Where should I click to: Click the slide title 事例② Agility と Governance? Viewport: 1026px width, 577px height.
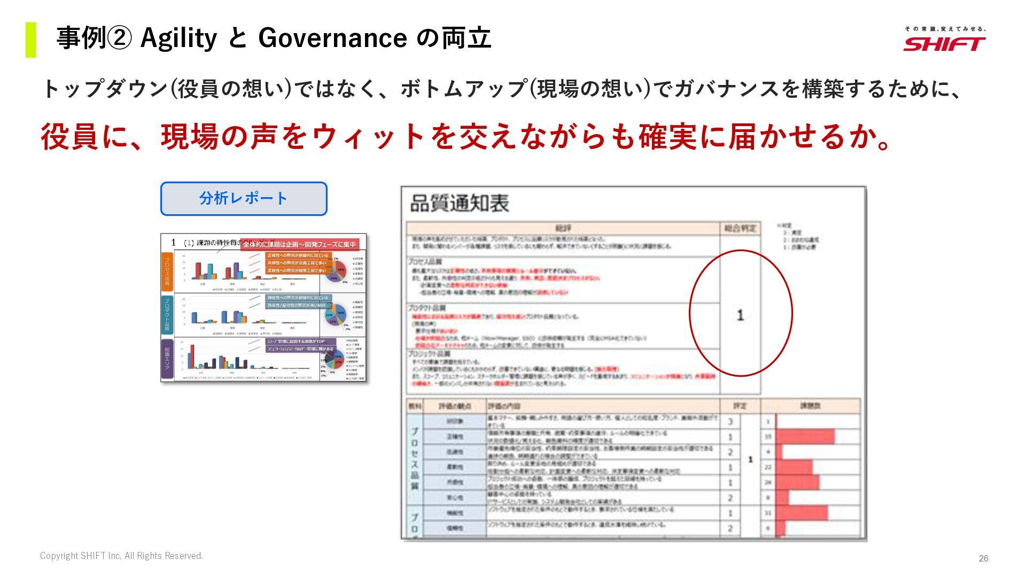click(273, 38)
